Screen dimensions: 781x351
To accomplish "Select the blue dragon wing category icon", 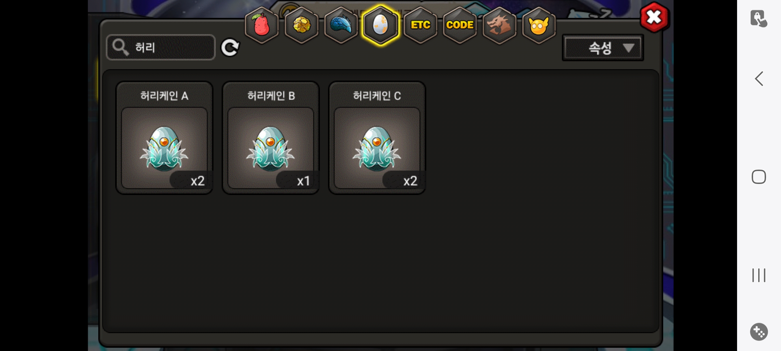I will pos(341,25).
